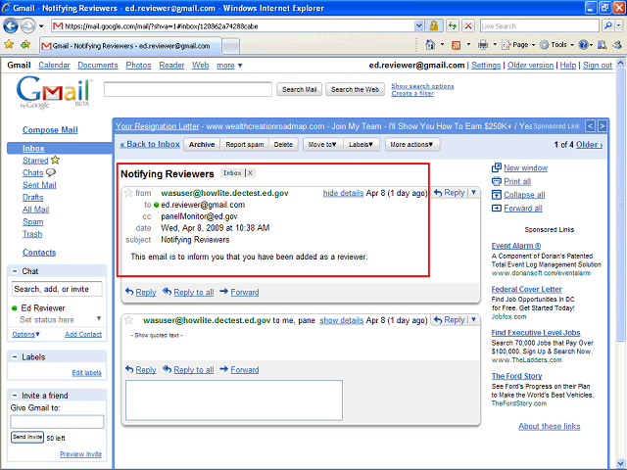
Task: Expand the 'more' Google services menu
Action: pyautogui.click(x=229, y=66)
